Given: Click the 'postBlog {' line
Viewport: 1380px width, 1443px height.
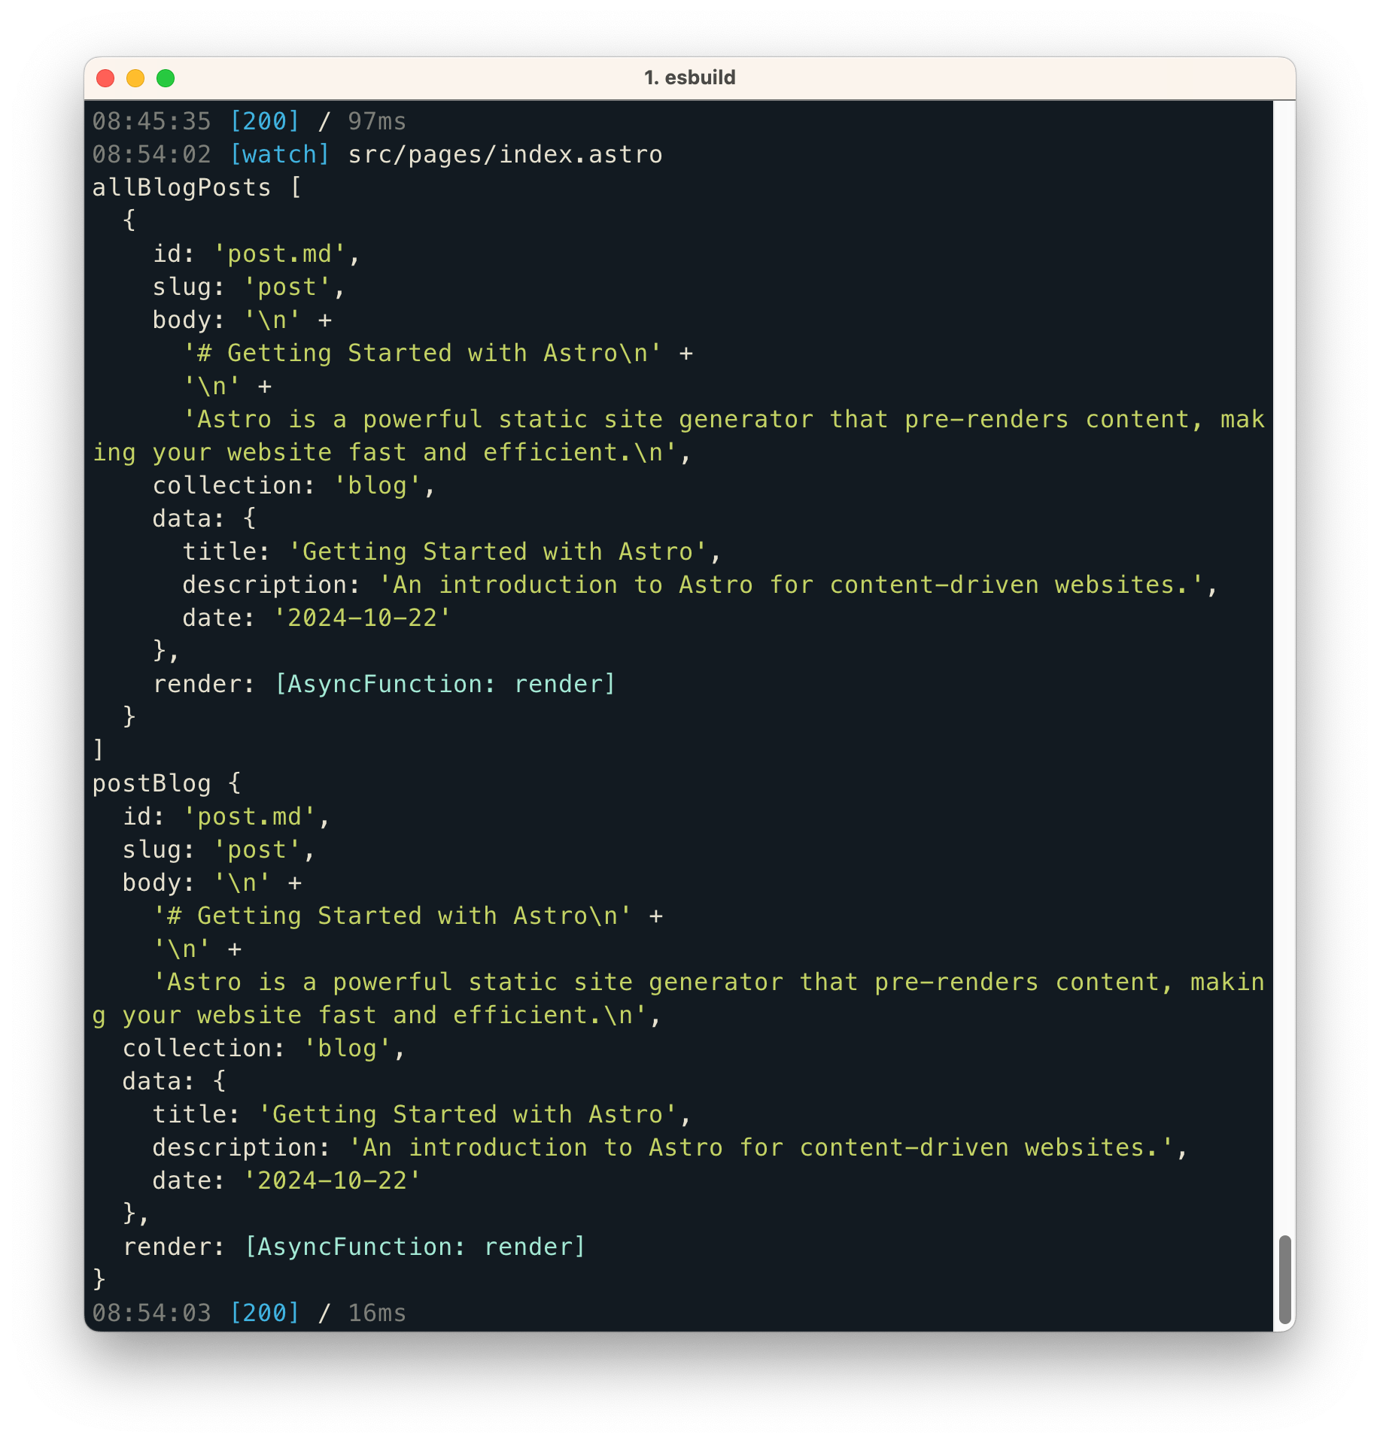Looking at the screenshot, I should [x=166, y=783].
